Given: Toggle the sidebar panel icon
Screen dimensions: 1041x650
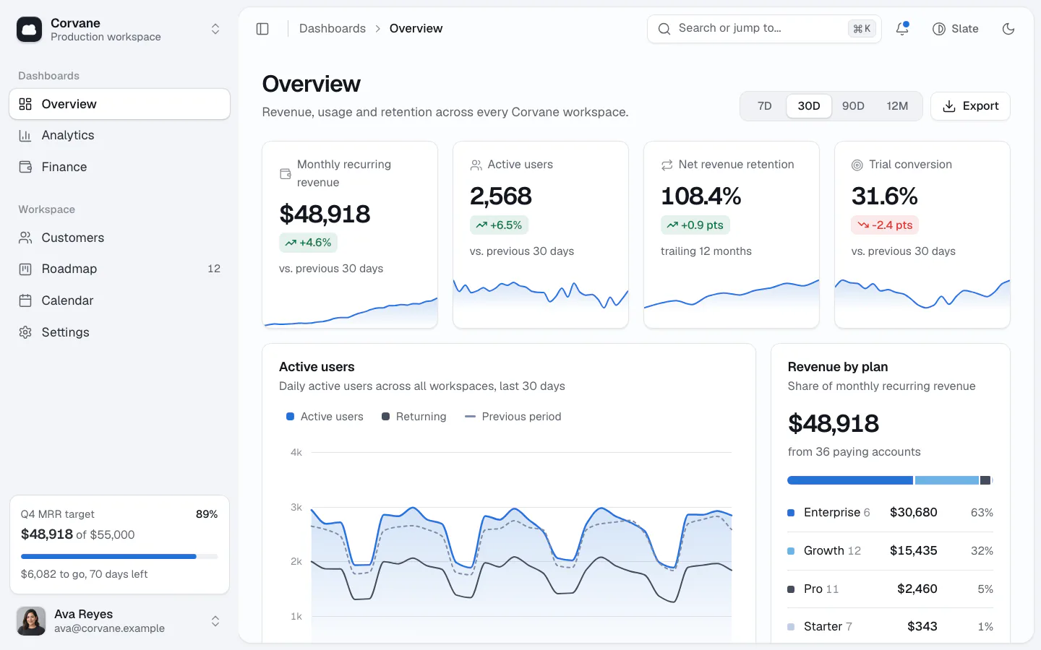Looking at the screenshot, I should pos(262,29).
